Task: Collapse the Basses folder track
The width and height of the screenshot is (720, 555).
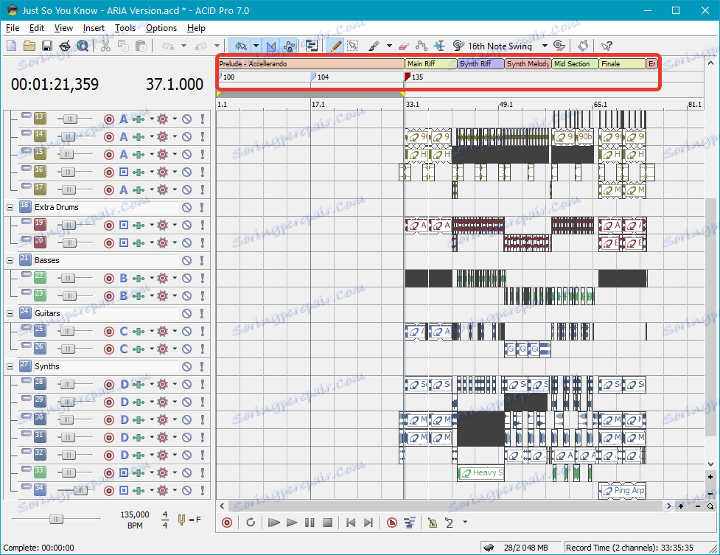Action: click(10, 260)
